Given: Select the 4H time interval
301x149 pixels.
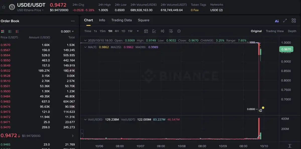Looking at the screenshot, I should pos(117,31).
